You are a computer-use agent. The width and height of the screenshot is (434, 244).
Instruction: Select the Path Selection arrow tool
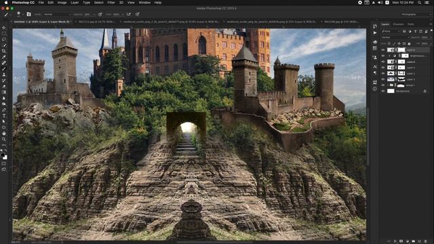click(4, 121)
